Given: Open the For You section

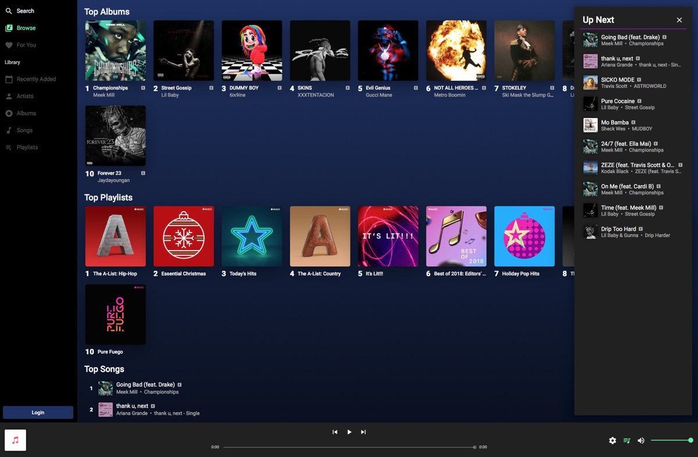Looking at the screenshot, I should [26, 45].
